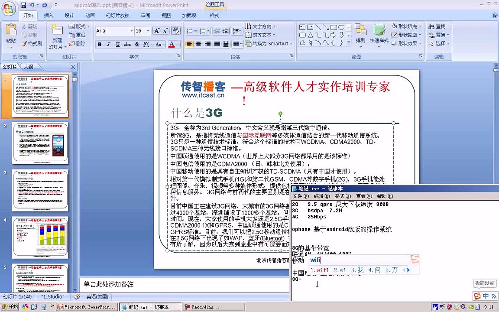Increase the list indent level
The image size is (499, 312).
point(226,31)
